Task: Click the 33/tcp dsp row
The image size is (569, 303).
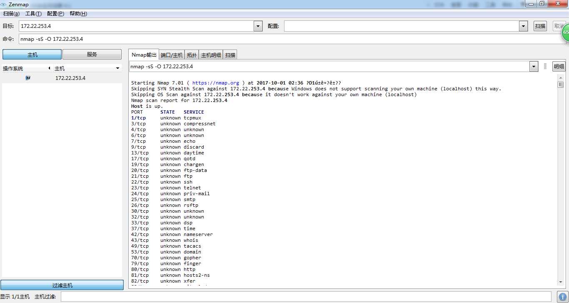Action: (162, 223)
